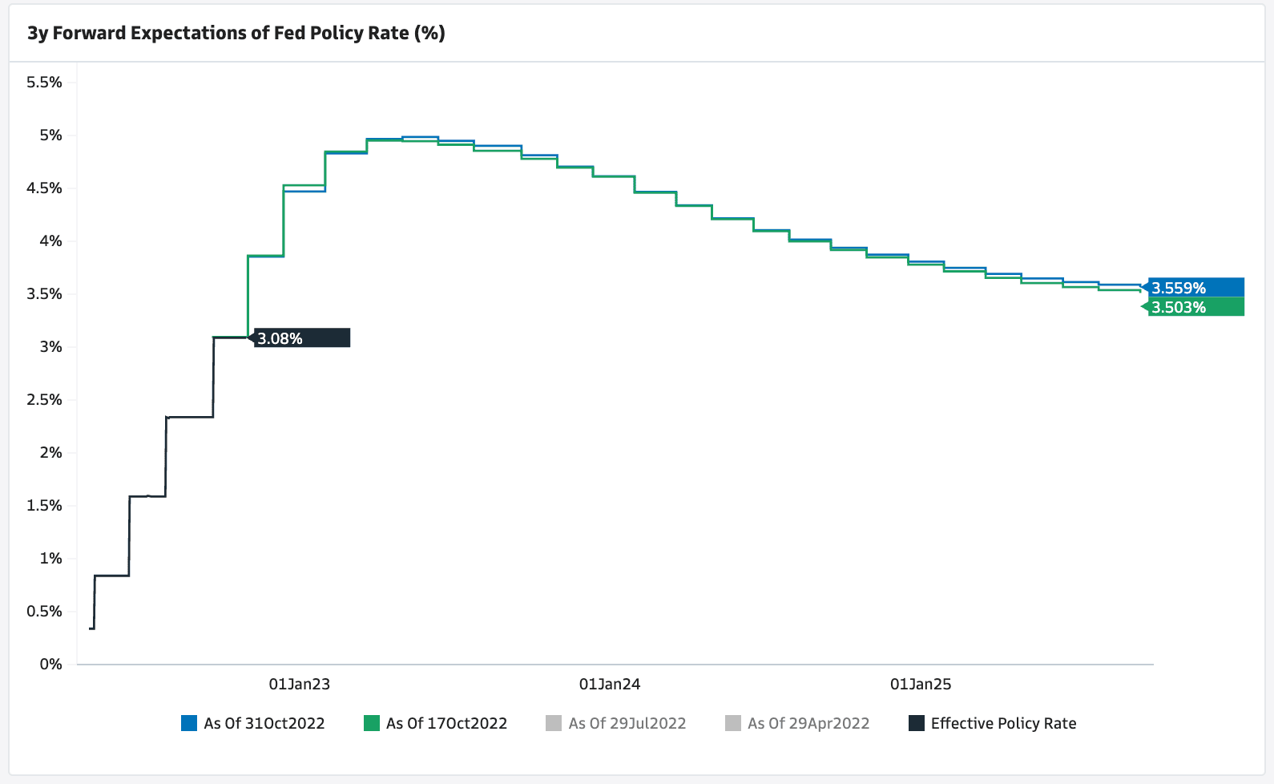Select the 01Jan24 x-axis date label

click(x=610, y=684)
